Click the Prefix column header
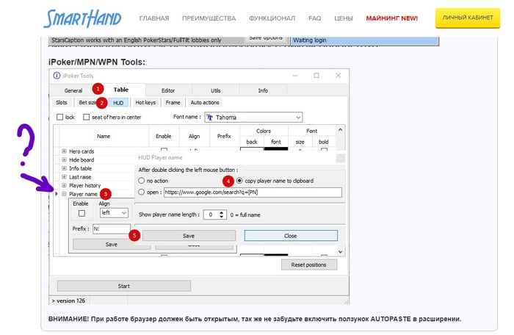 click(x=224, y=136)
